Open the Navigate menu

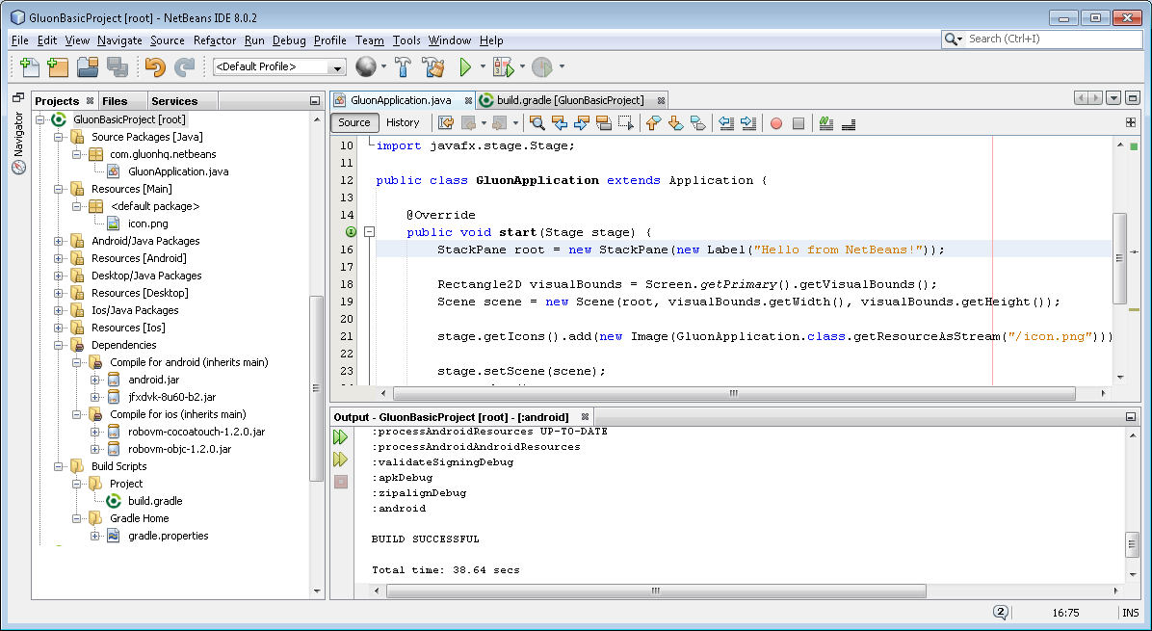point(119,40)
